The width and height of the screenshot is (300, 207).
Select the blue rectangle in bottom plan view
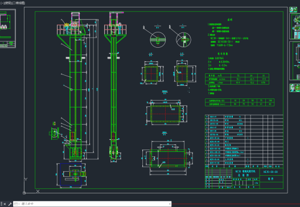71,175
